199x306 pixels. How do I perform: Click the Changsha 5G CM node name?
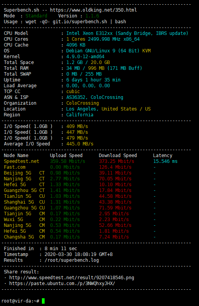tap(24, 237)
